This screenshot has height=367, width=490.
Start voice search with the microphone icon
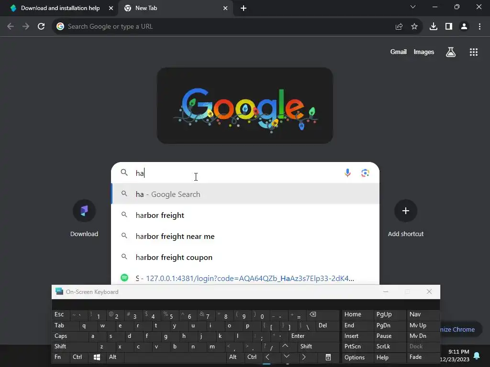click(x=347, y=173)
